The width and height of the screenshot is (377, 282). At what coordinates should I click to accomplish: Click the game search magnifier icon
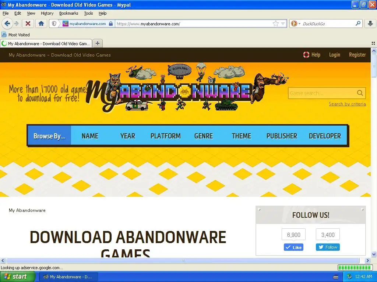tap(360, 93)
